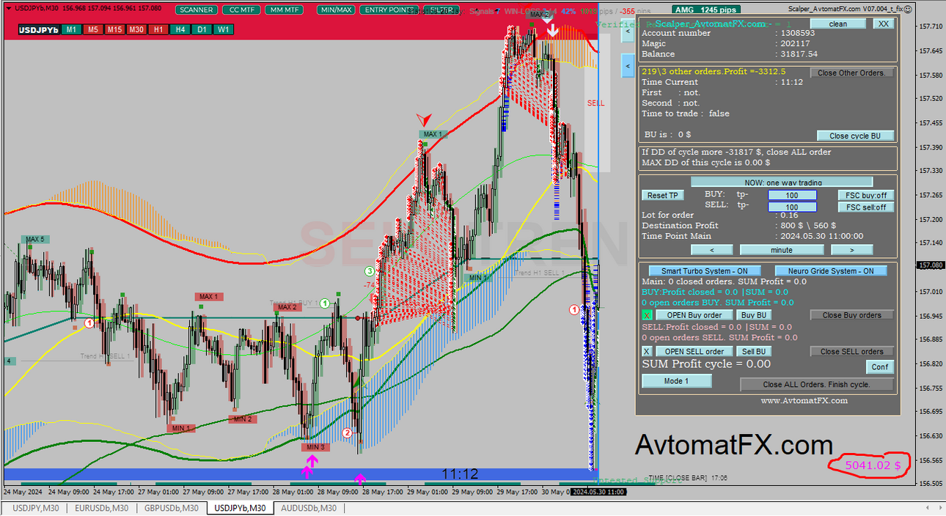The width and height of the screenshot is (946, 516).
Task: Click the white down arrow near MAX 2
Action: tap(553, 29)
